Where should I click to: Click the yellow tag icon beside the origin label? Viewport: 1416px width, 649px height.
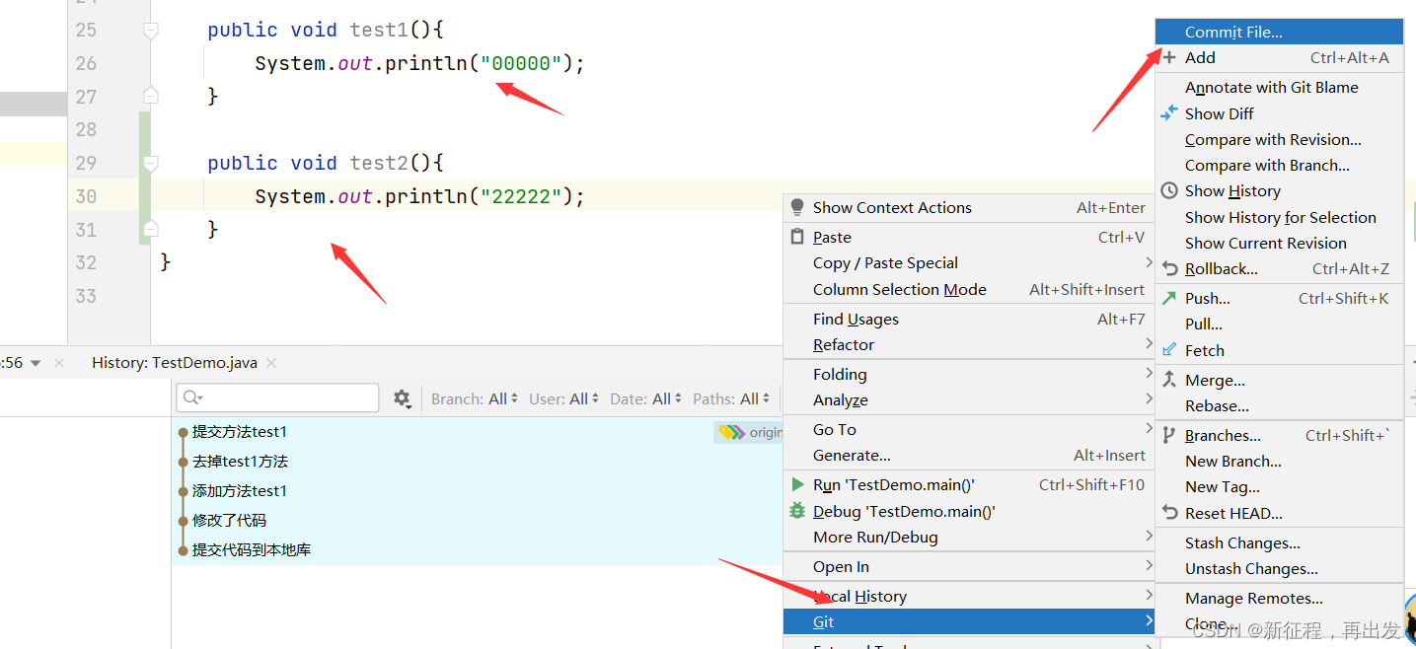click(x=731, y=432)
